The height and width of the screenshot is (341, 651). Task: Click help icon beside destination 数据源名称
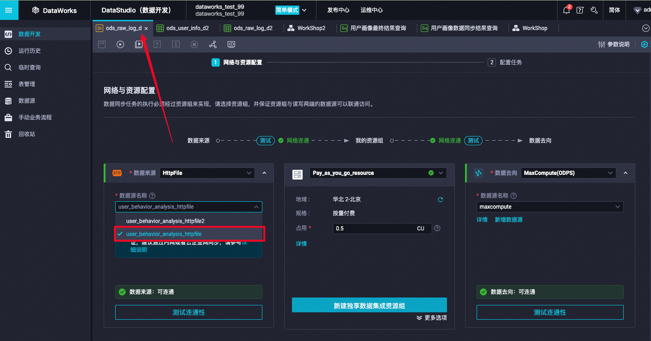coord(514,196)
